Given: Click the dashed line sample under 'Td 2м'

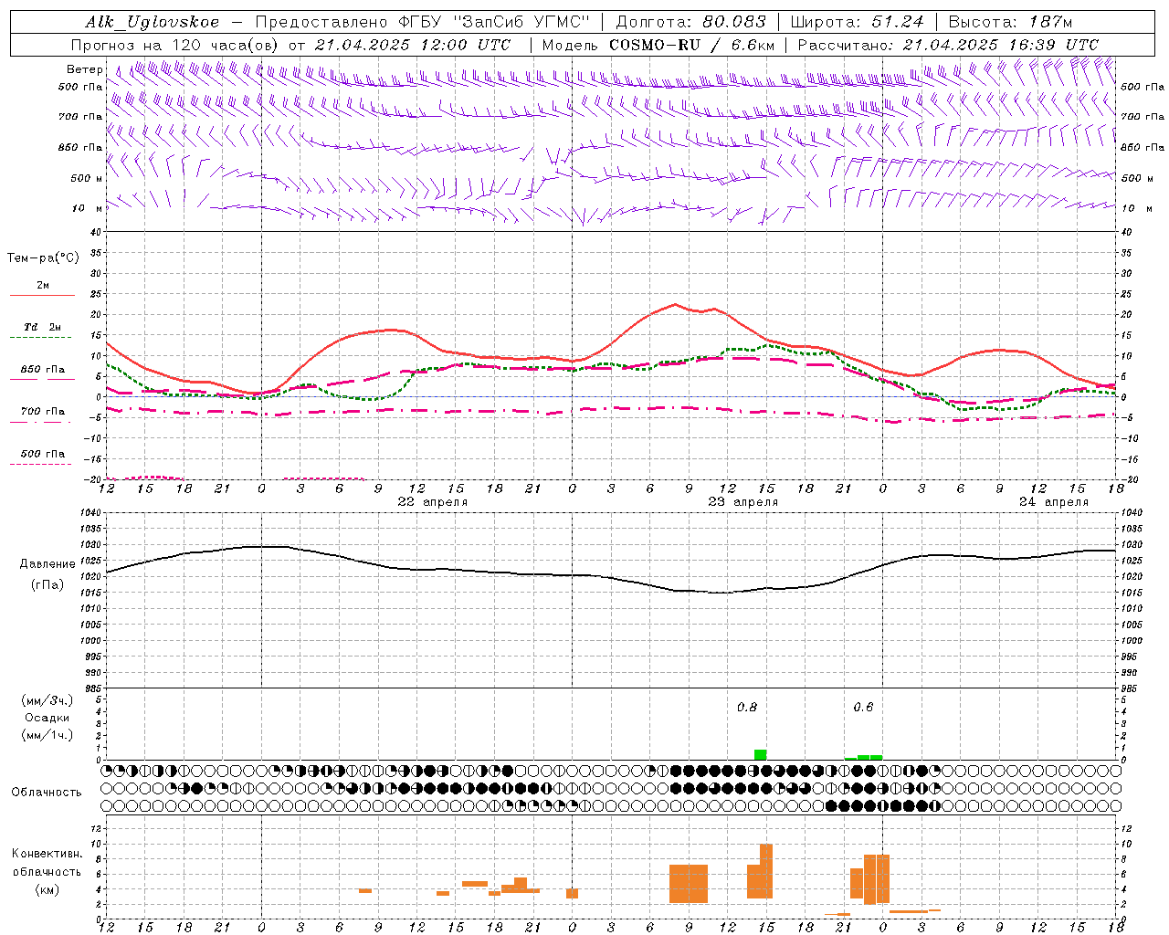Looking at the screenshot, I should (40, 338).
